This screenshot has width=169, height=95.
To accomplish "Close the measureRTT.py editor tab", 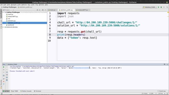I will pos(89,10).
